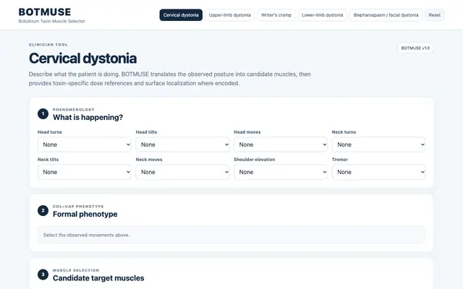This screenshot has width=463, height=289.
Task: Click the BOTMUSE logo title
Action: point(45,12)
